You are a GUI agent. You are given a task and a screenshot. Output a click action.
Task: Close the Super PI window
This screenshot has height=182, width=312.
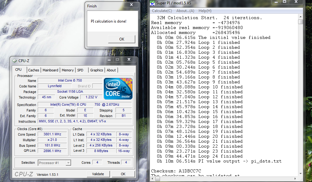click(x=296, y=2)
